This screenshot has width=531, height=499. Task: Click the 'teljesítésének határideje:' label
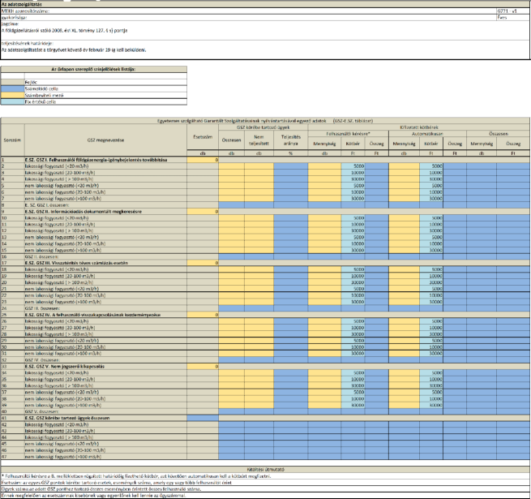pos(28,43)
